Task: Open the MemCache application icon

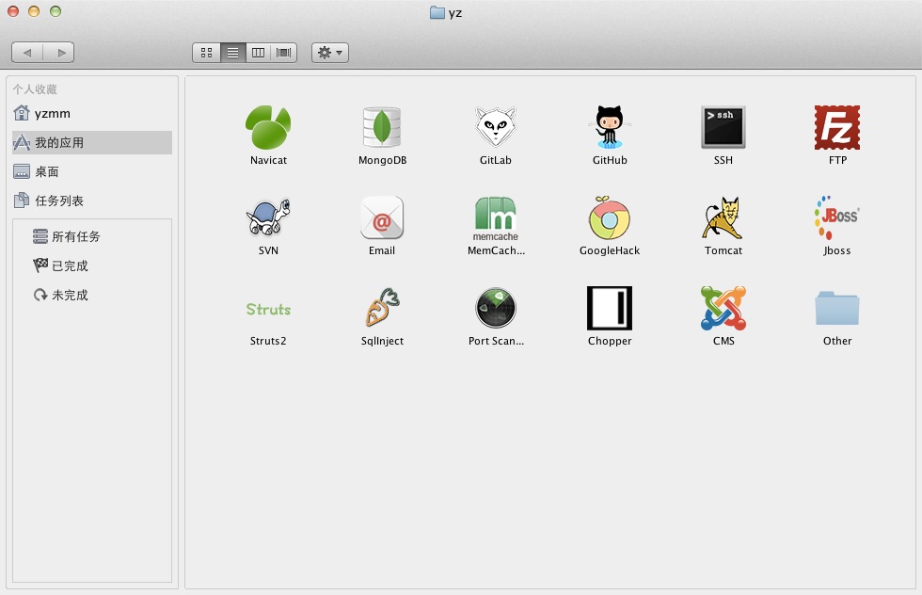Action: click(496, 219)
